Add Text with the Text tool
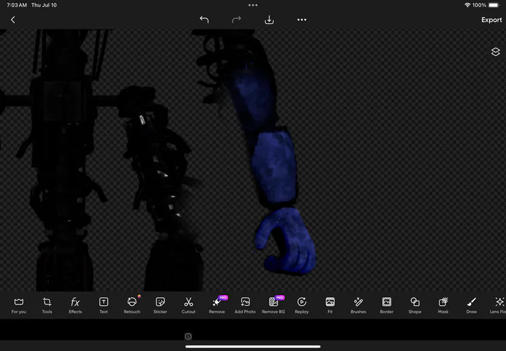Viewport: 506px width, 351px height. pyautogui.click(x=104, y=305)
